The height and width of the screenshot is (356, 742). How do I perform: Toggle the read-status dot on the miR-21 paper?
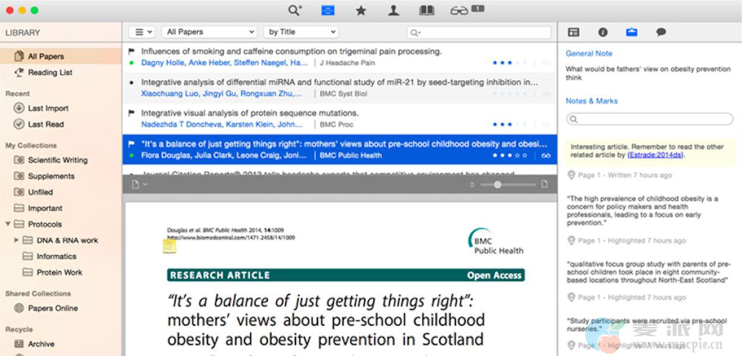[131, 82]
